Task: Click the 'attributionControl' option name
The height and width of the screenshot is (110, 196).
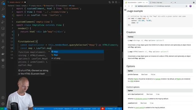Action: click(135, 94)
